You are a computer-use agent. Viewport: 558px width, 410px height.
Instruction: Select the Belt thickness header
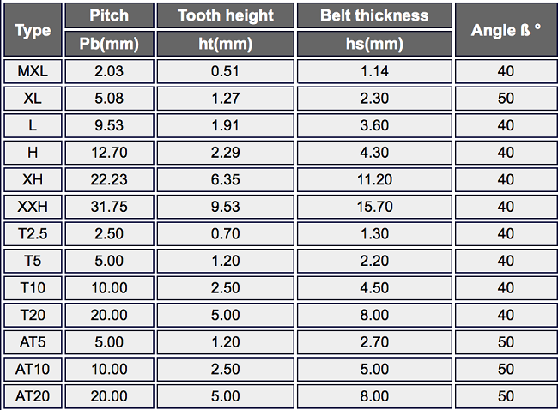[374, 15]
